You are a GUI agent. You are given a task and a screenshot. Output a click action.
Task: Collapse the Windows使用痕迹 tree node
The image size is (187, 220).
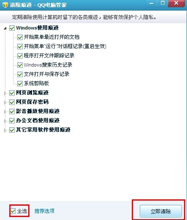tap(5, 28)
